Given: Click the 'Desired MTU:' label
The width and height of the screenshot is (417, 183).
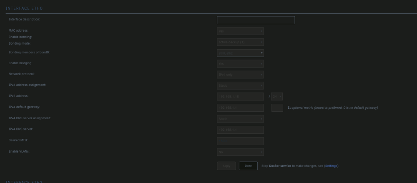Looking at the screenshot, I should (x=18, y=140).
